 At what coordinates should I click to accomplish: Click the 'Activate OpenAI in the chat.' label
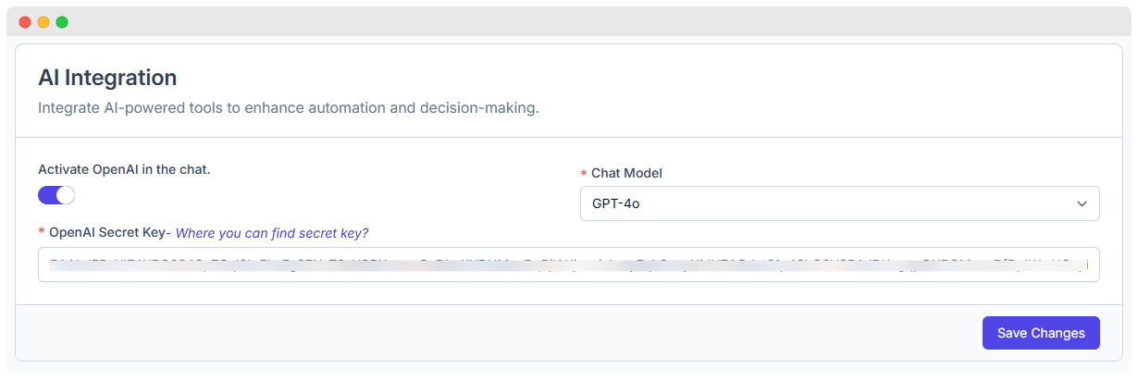tap(124, 169)
